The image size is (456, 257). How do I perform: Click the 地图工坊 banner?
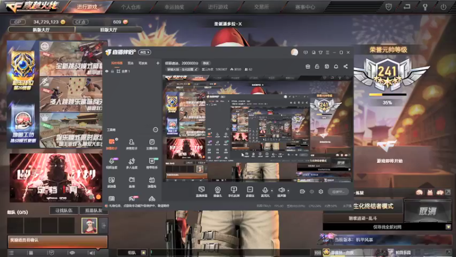23,124
